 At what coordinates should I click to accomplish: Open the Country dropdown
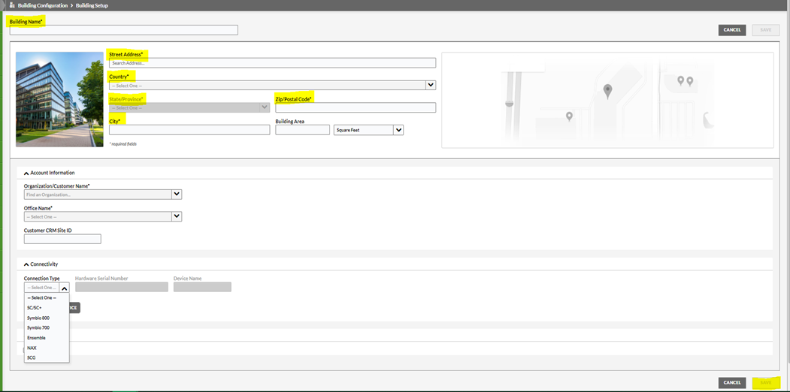point(431,86)
